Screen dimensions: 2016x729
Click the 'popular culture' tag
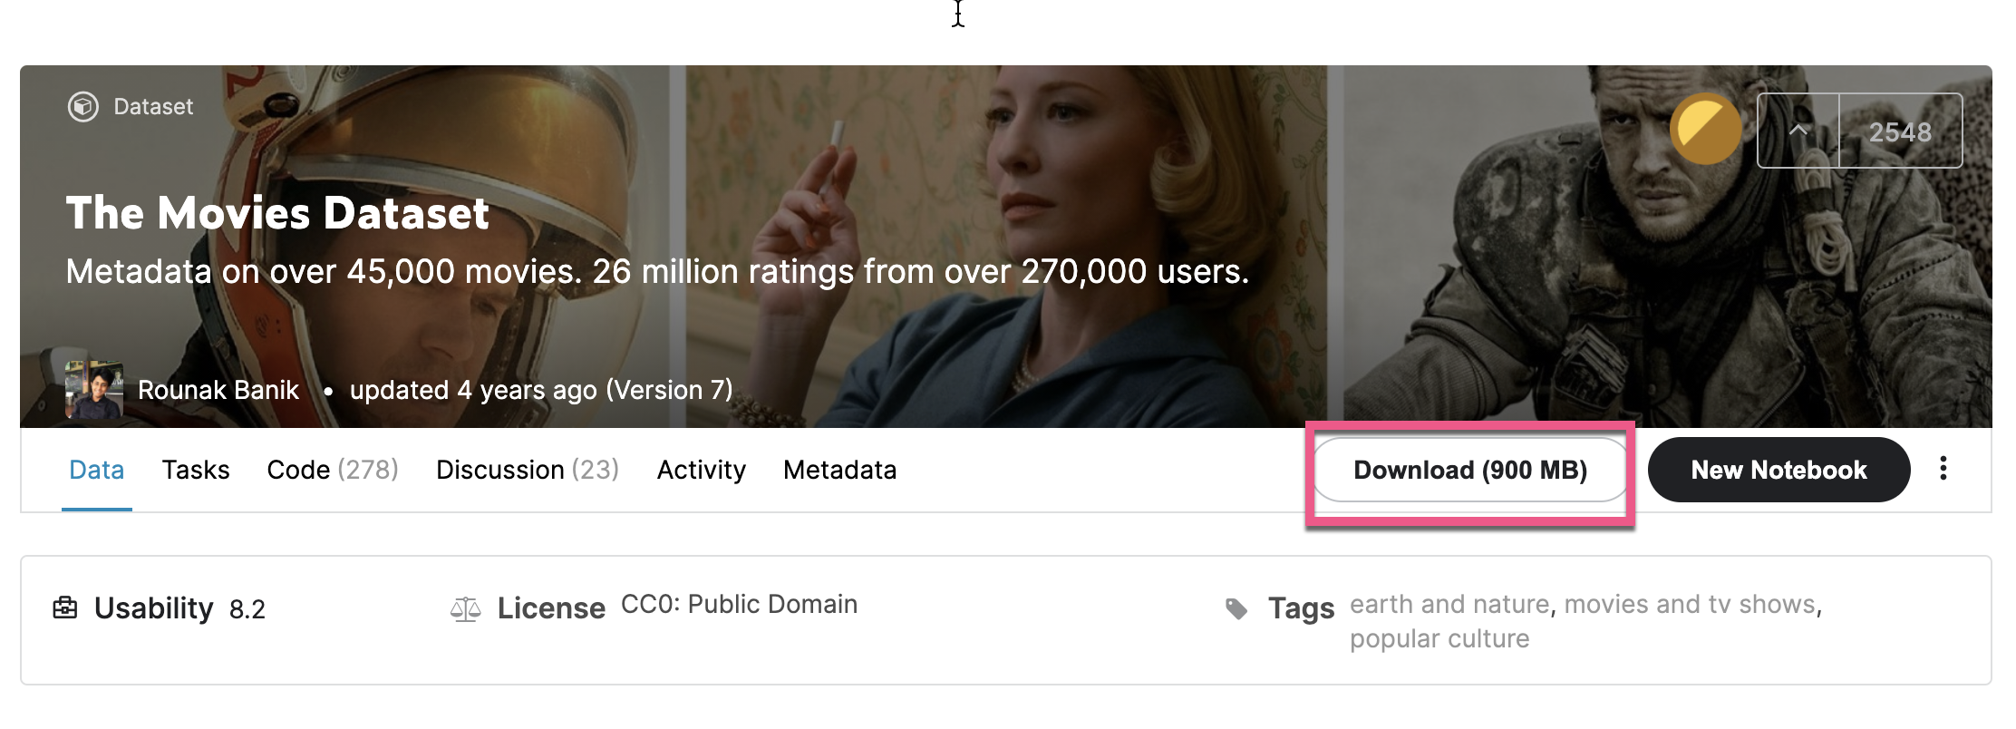(x=1439, y=638)
